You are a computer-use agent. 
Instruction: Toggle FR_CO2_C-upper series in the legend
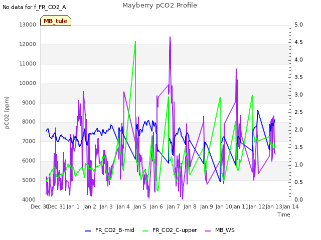170,230
